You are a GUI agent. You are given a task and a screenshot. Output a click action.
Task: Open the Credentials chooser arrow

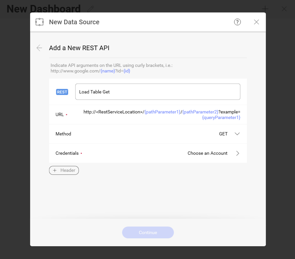[238, 153]
